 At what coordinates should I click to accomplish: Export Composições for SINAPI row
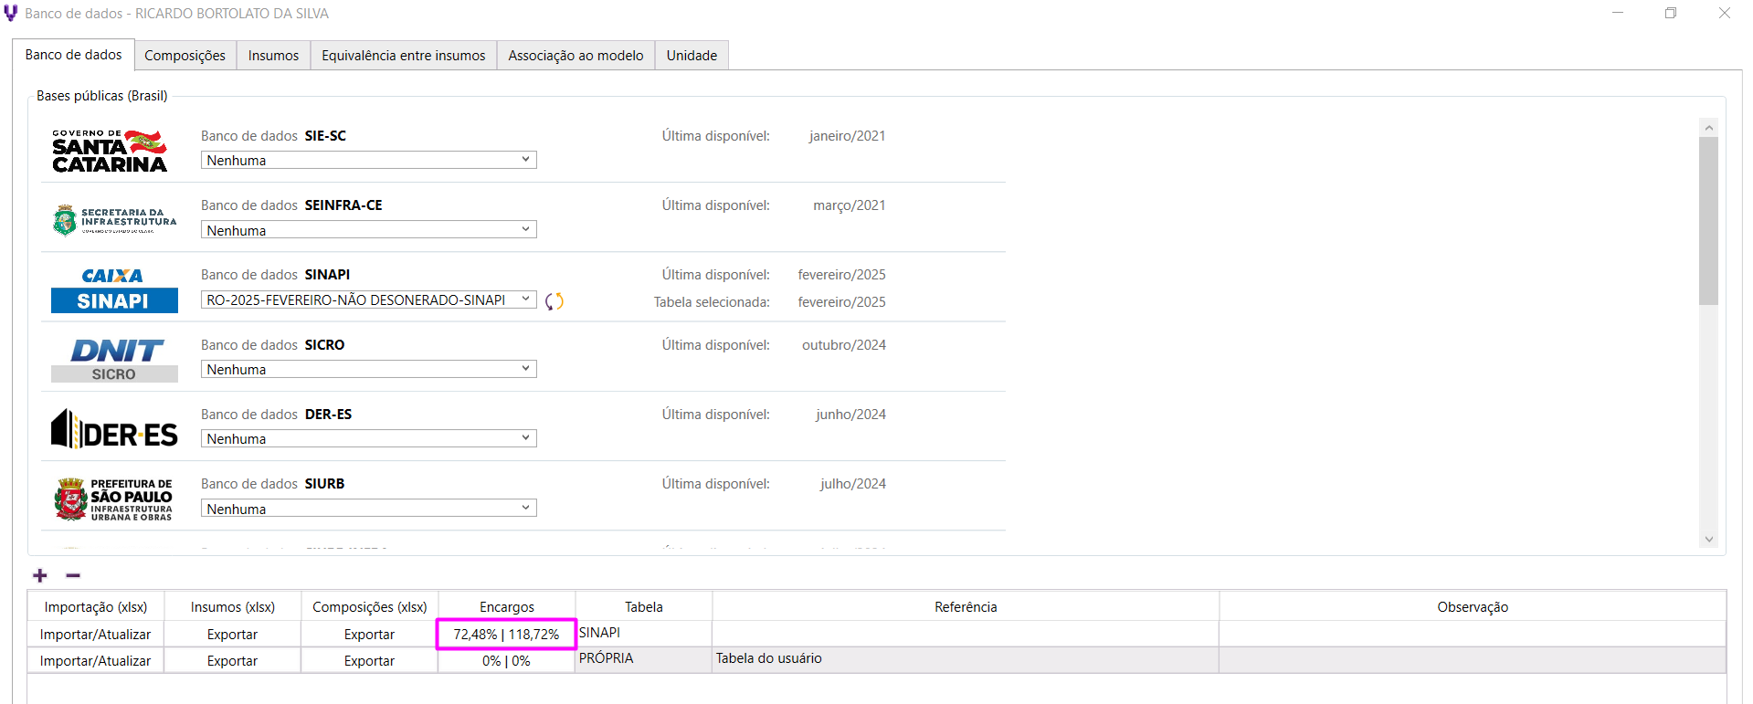370,635
